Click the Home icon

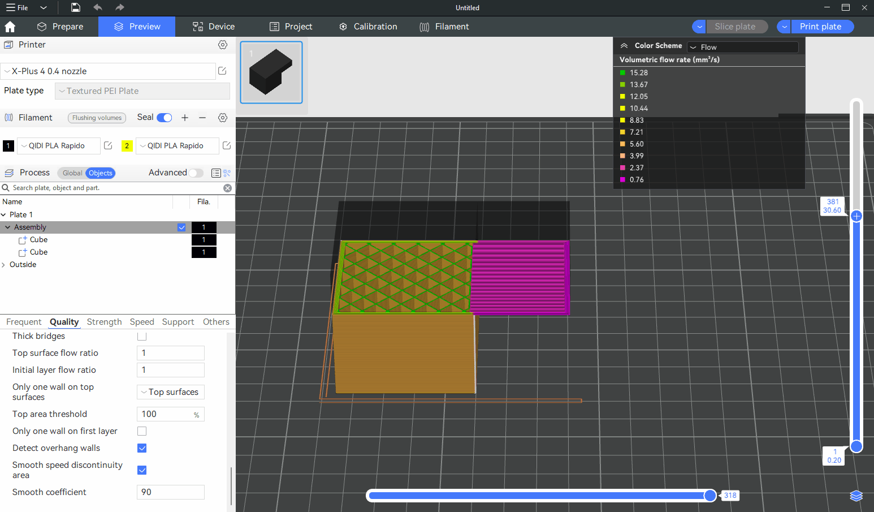(x=10, y=27)
